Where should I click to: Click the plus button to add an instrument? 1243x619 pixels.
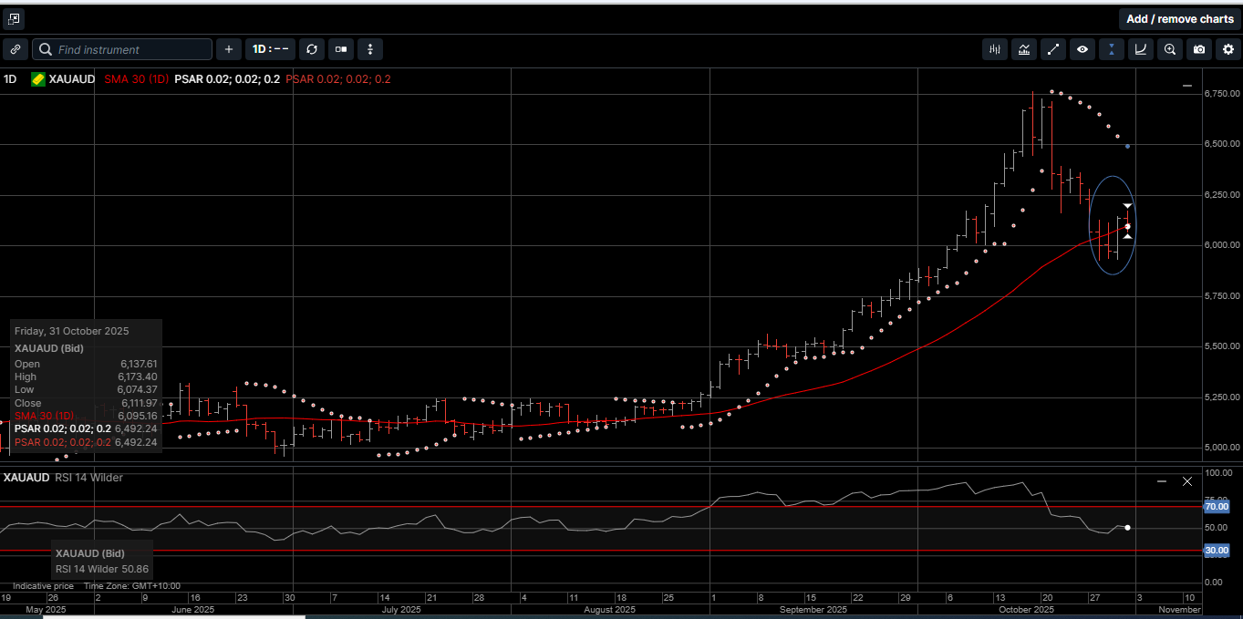tap(228, 49)
